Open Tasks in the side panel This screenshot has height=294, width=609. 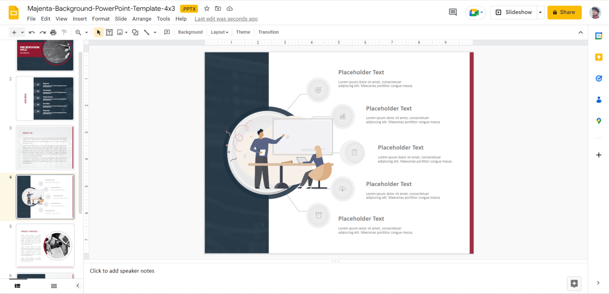point(599,78)
